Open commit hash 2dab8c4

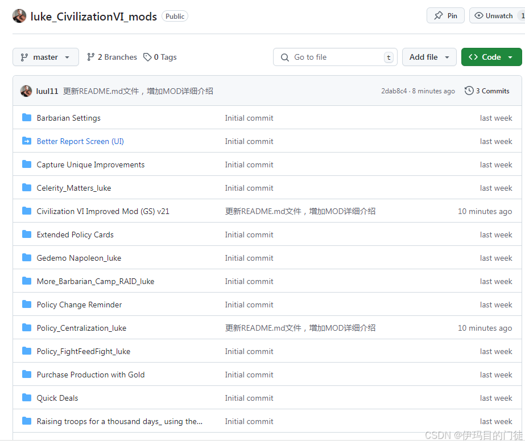pos(394,91)
